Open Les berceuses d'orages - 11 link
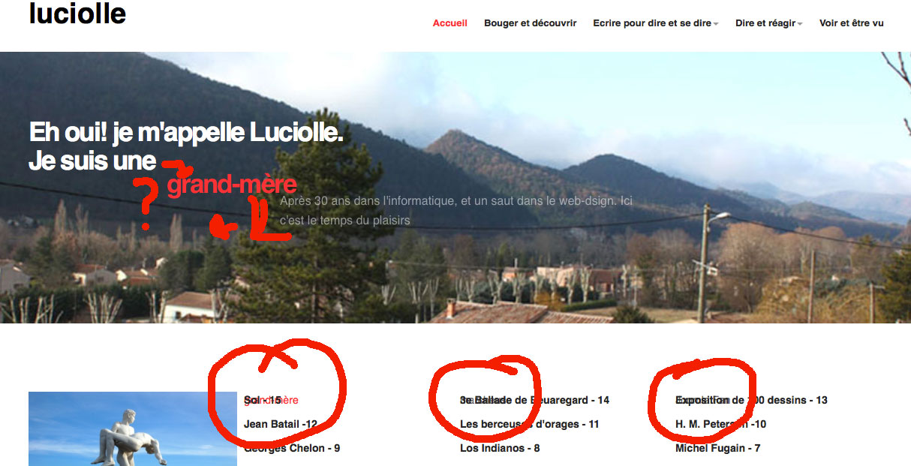The width and height of the screenshot is (911, 466). click(530, 424)
